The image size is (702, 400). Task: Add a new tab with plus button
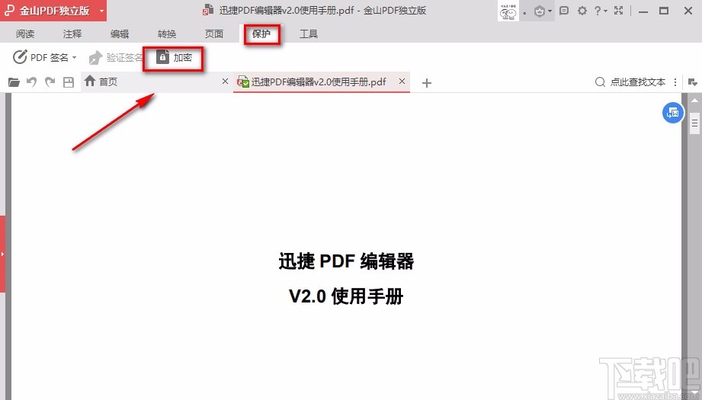click(427, 83)
